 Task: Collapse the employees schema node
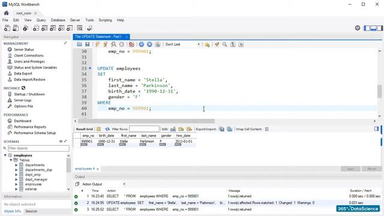coord(5,155)
